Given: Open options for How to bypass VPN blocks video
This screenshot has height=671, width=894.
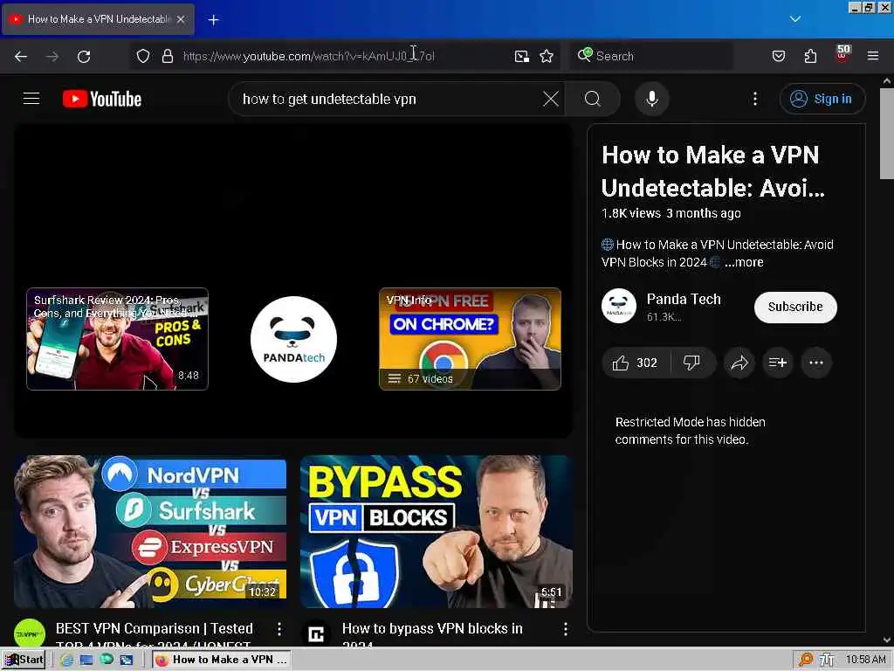Looking at the screenshot, I should click(565, 629).
